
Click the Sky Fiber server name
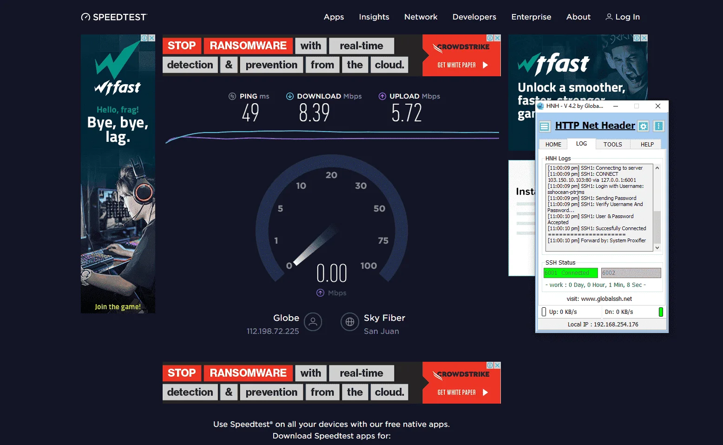384,318
